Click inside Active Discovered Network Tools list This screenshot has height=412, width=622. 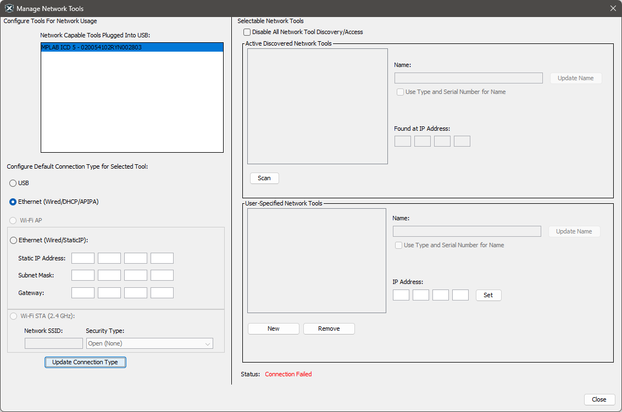pyautogui.click(x=318, y=107)
